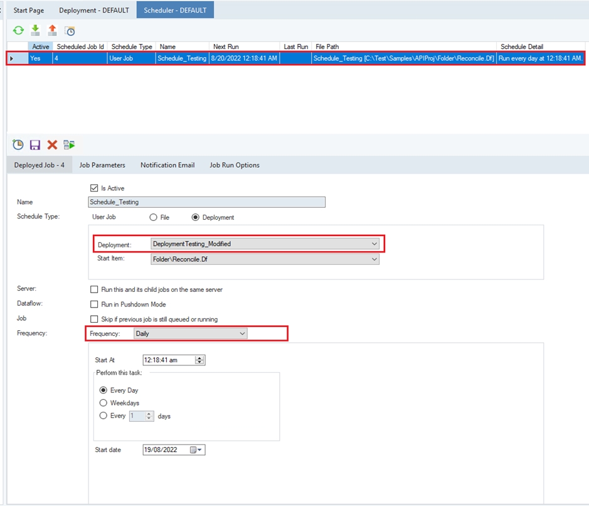Check Skip if previous job is still queued
The width and height of the screenshot is (589, 506).
pos(95,319)
